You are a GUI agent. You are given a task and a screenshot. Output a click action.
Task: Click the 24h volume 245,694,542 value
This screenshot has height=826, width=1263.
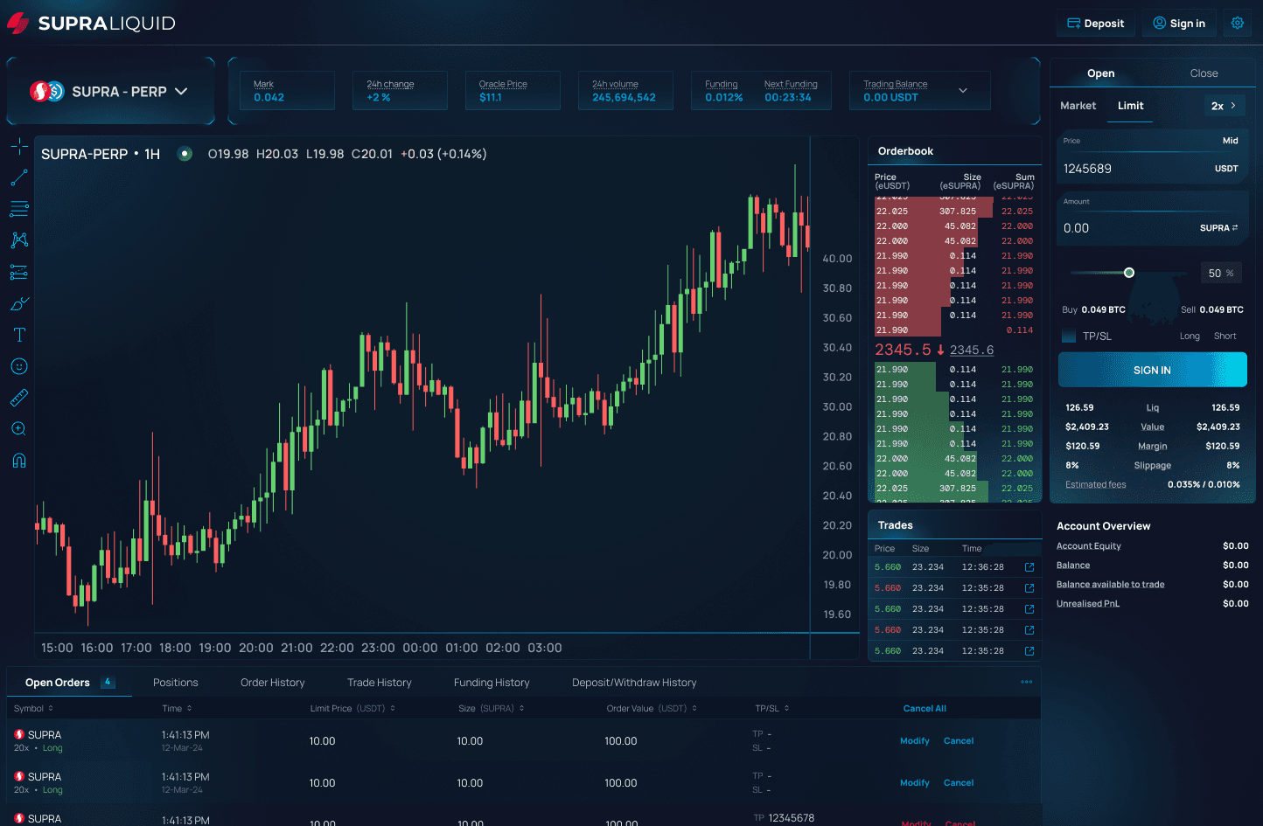click(624, 98)
